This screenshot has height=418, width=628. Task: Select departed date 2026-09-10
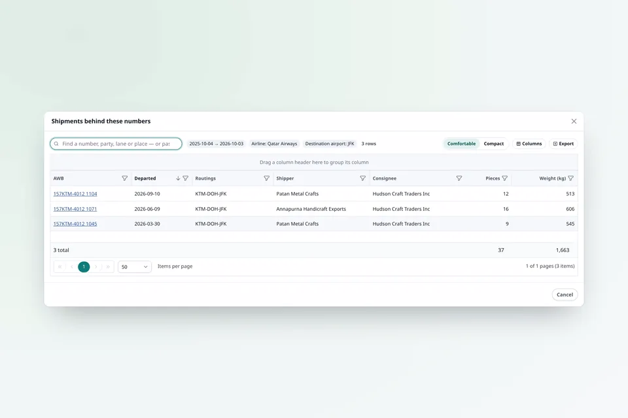(147, 194)
